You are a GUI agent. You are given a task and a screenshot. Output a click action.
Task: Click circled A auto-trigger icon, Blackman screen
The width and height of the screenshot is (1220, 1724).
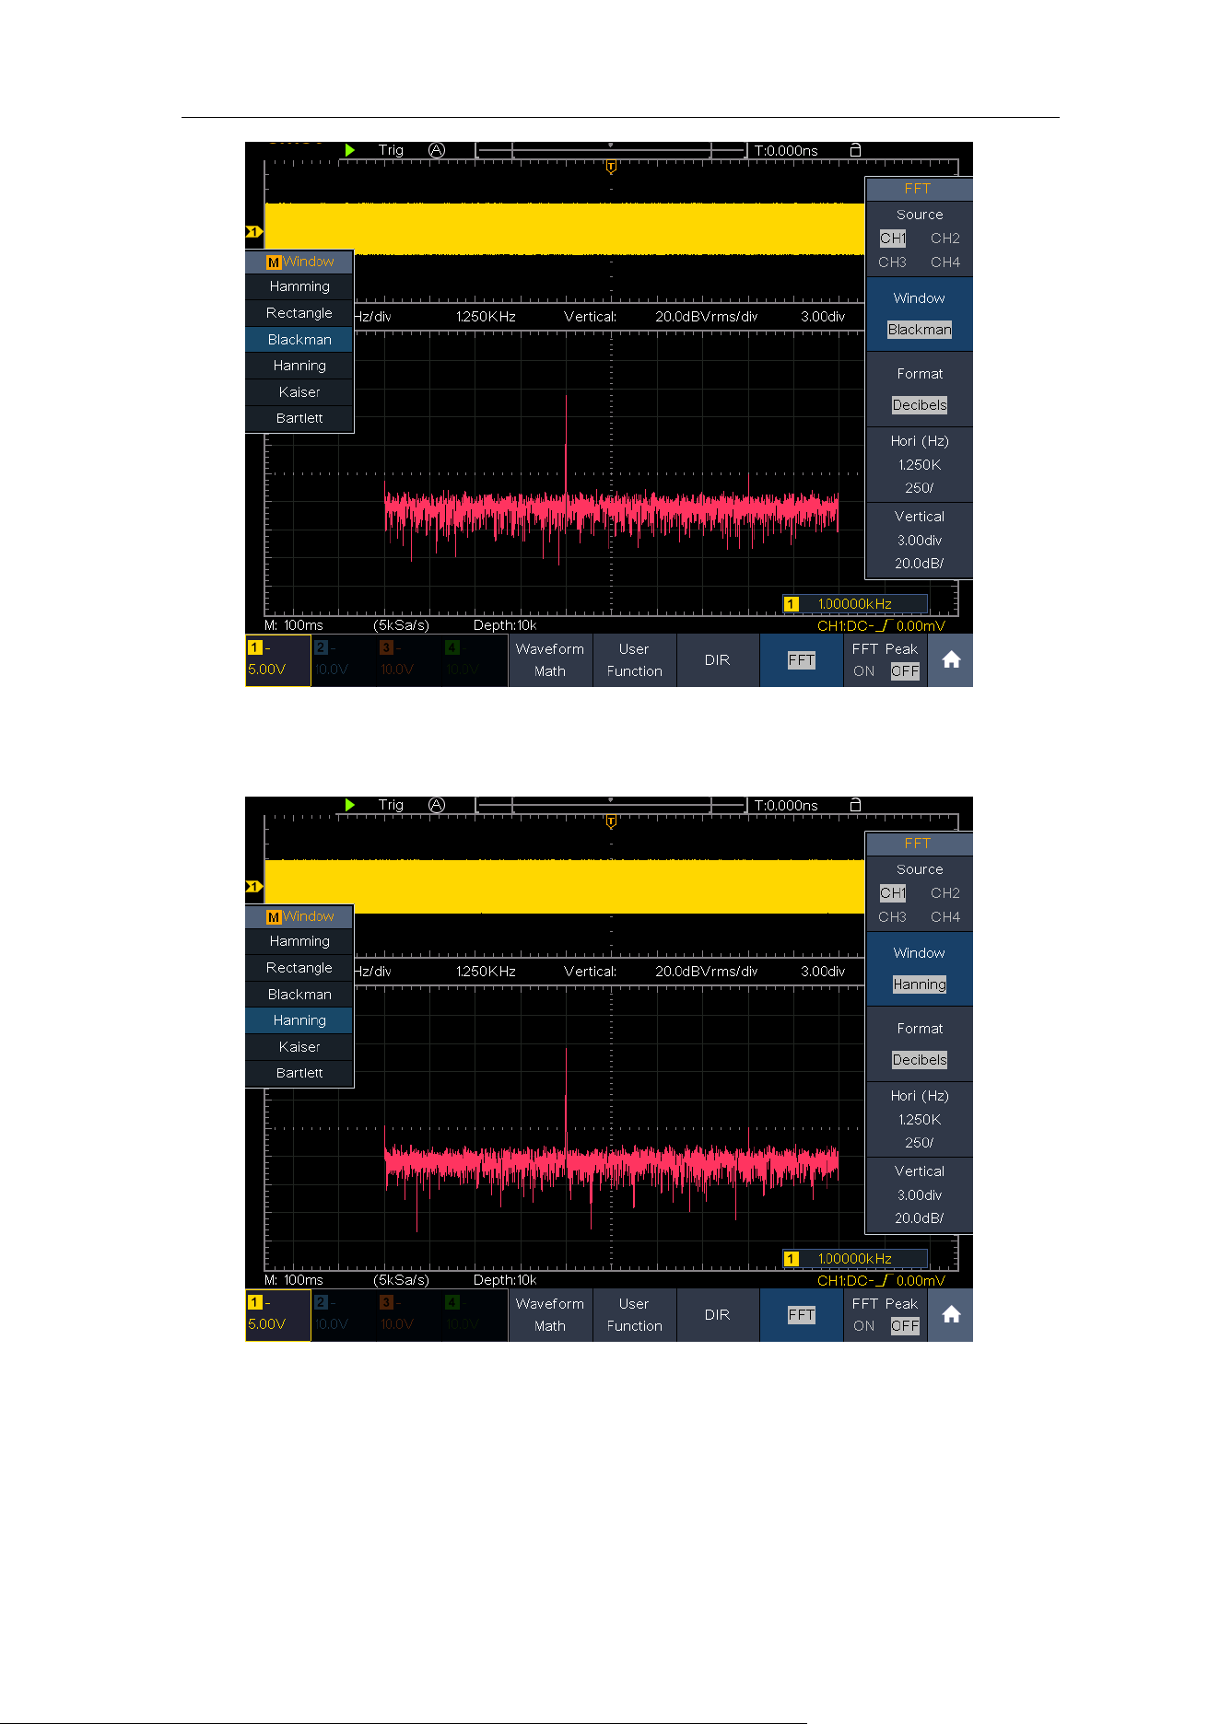coord(437,150)
